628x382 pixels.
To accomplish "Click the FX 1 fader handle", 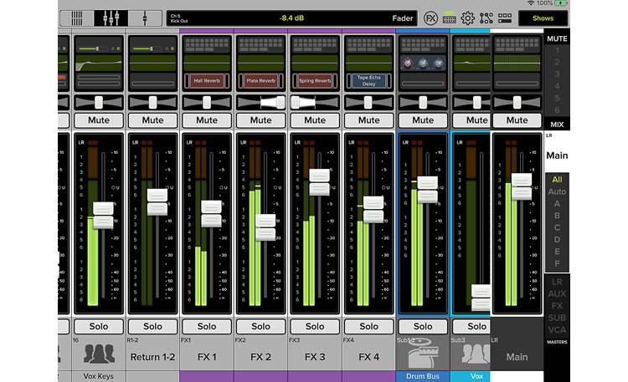I will click(211, 214).
